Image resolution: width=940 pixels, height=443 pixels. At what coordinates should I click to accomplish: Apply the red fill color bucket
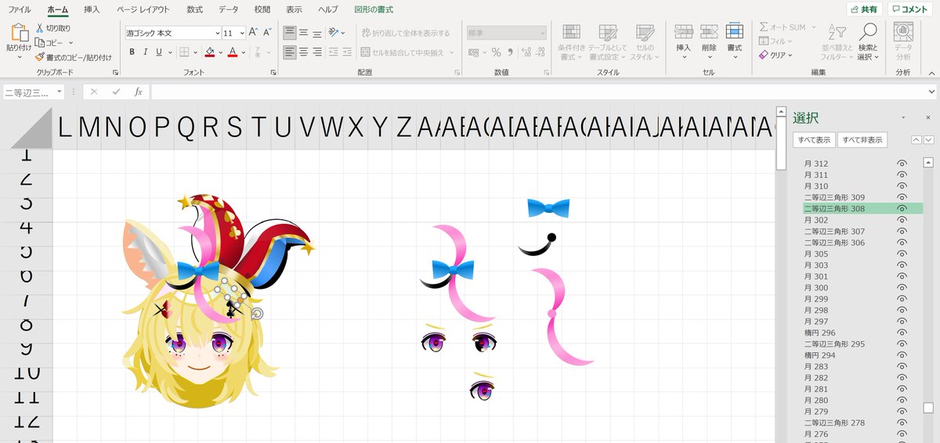[x=209, y=52]
